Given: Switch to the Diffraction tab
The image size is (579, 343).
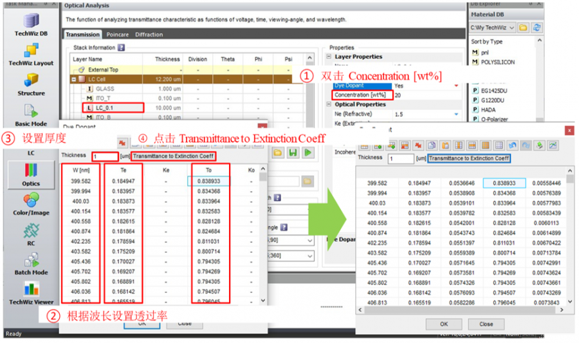Looking at the screenshot, I should coord(149,35).
